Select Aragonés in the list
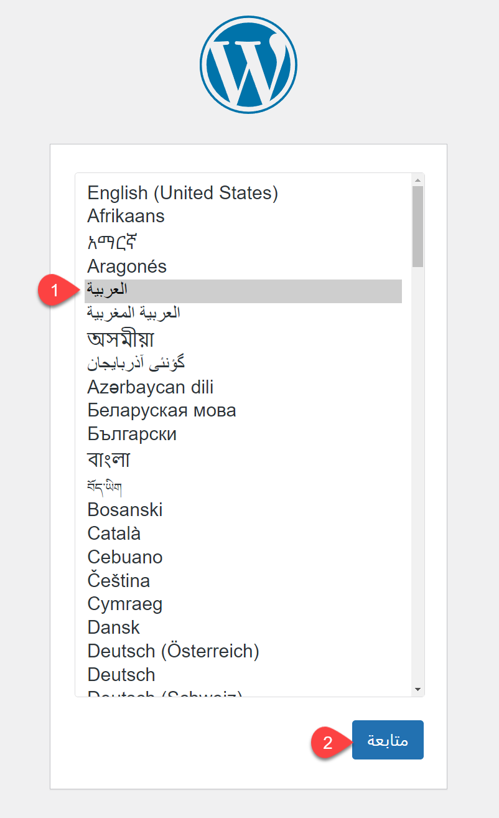 point(127,266)
